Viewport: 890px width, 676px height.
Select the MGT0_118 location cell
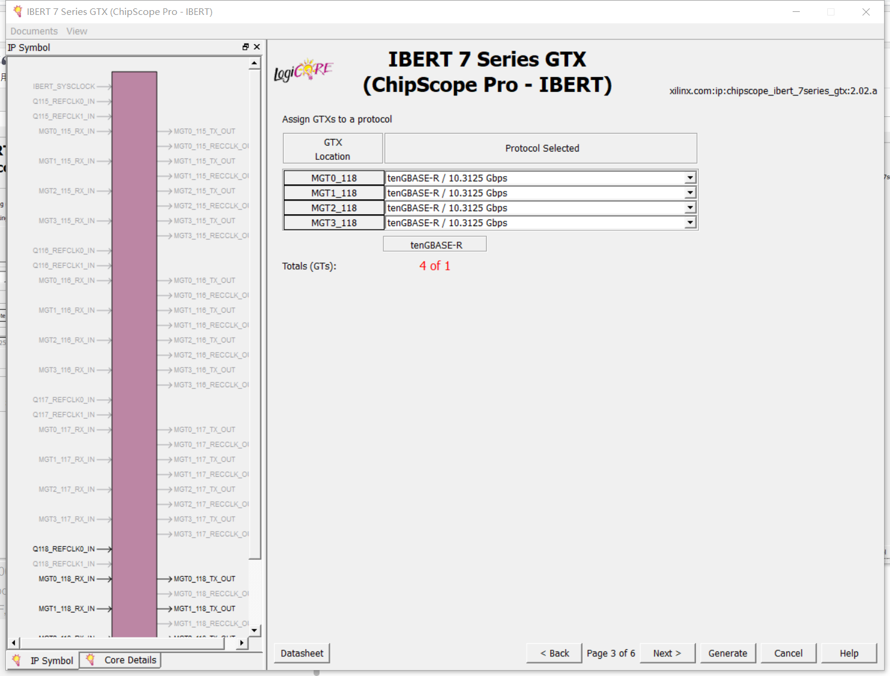click(x=334, y=178)
